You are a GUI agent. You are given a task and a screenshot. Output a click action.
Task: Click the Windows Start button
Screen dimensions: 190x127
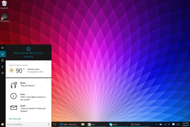tap(3, 124)
